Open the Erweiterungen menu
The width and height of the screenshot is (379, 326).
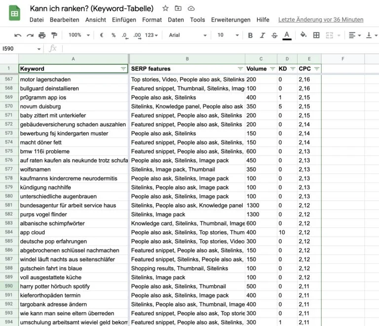[230, 20]
